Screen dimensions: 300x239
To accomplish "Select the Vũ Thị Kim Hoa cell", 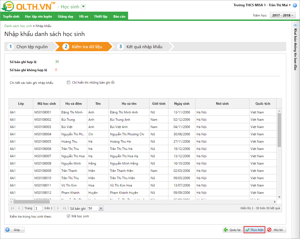I will (x=129, y=185).
